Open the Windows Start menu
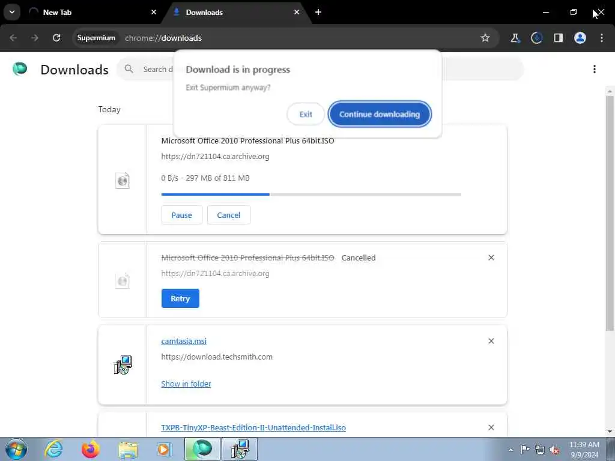 [x=16, y=449]
